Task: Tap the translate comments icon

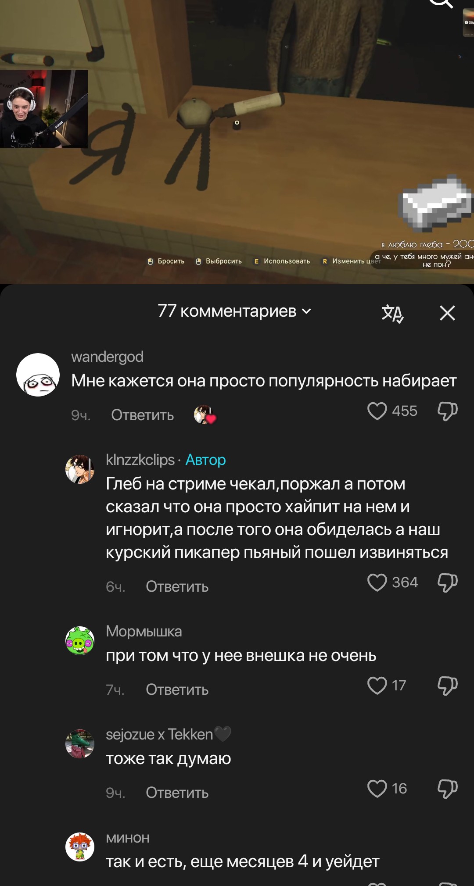Action: [392, 313]
